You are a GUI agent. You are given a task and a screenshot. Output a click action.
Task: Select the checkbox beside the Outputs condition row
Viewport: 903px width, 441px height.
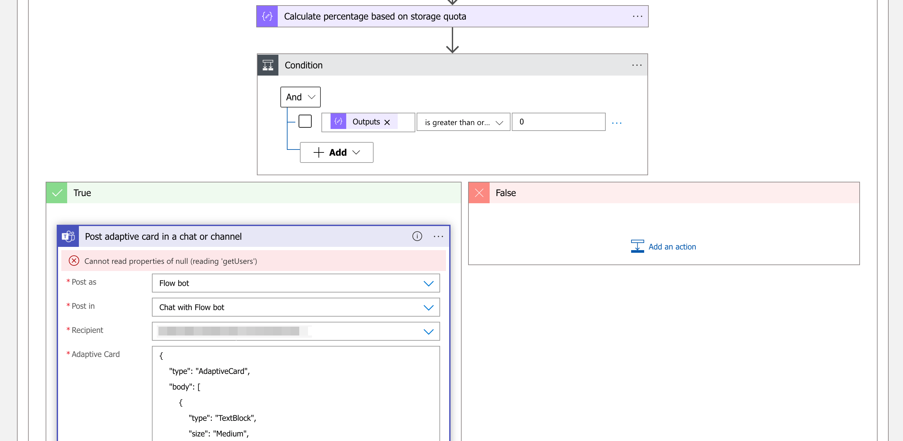[305, 121]
